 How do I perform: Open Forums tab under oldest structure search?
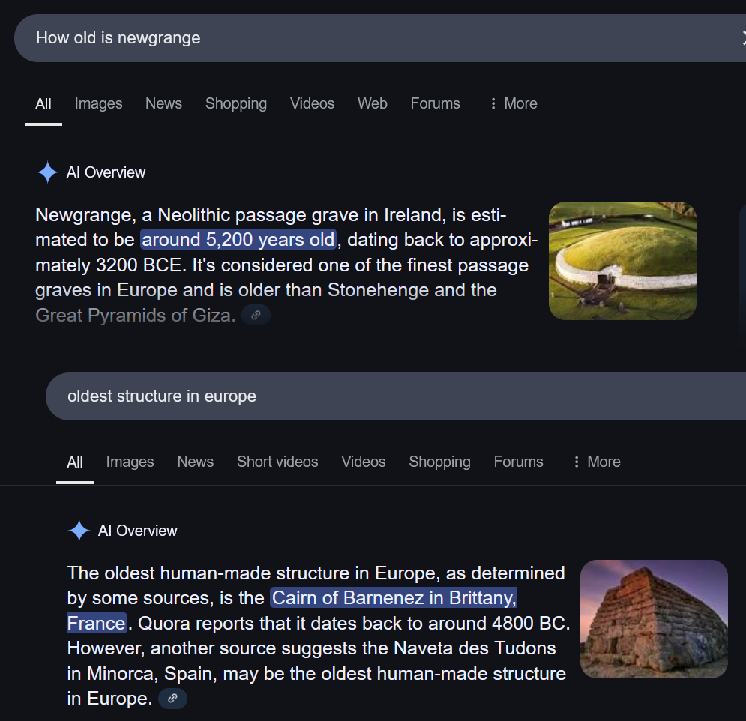click(x=519, y=462)
